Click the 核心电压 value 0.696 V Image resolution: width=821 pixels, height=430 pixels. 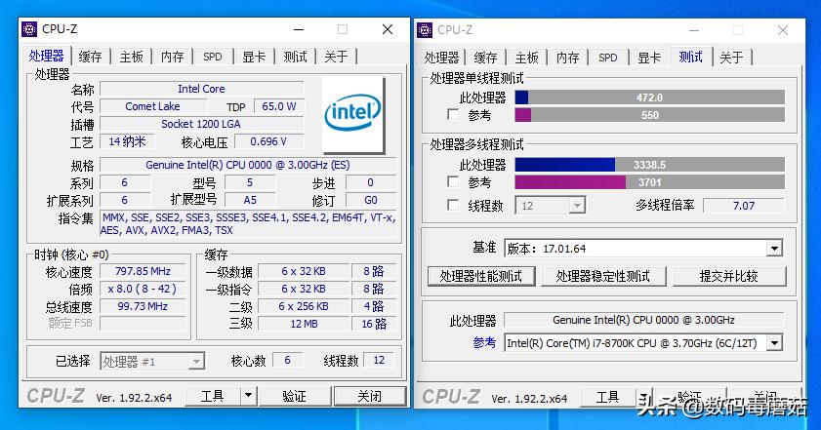point(269,141)
